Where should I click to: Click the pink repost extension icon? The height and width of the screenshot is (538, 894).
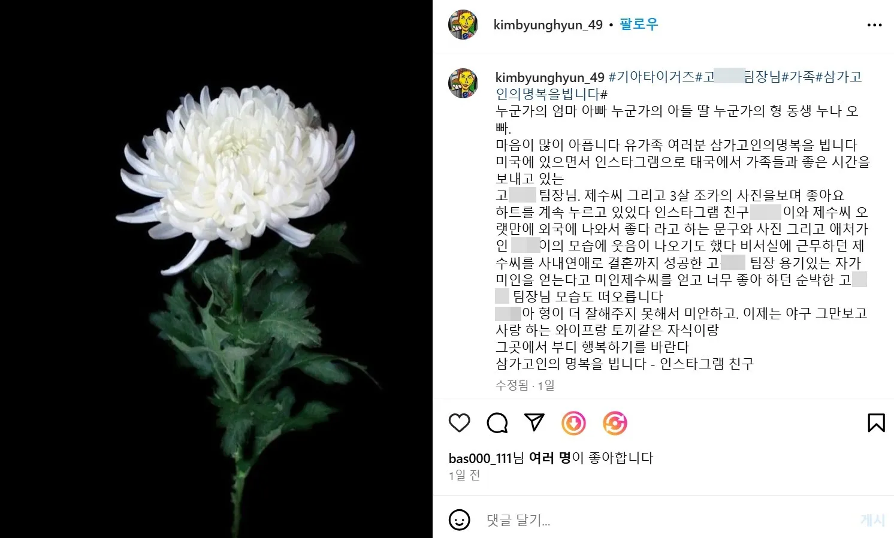click(615, 423)
